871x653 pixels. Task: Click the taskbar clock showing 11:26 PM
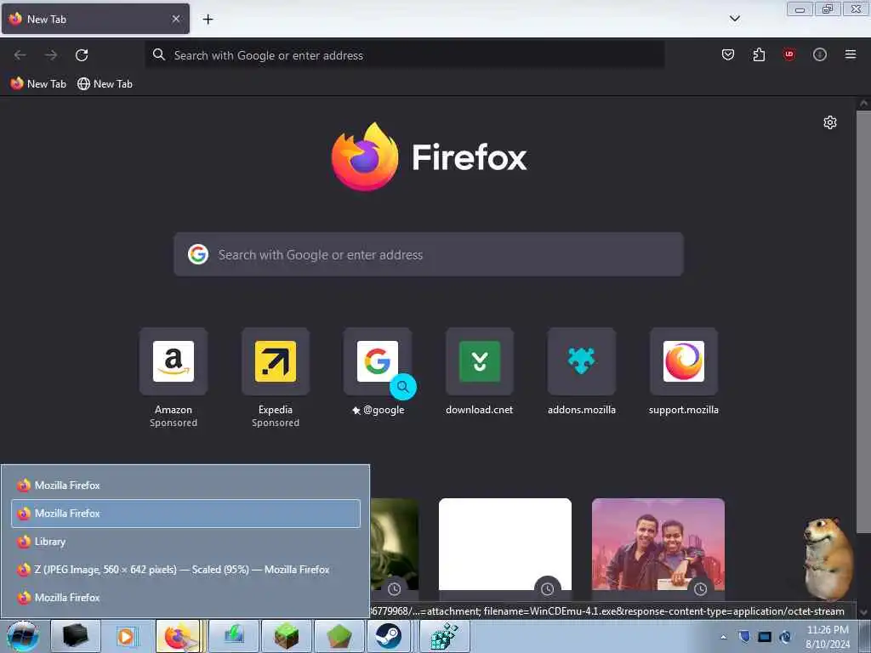[828, 637]
